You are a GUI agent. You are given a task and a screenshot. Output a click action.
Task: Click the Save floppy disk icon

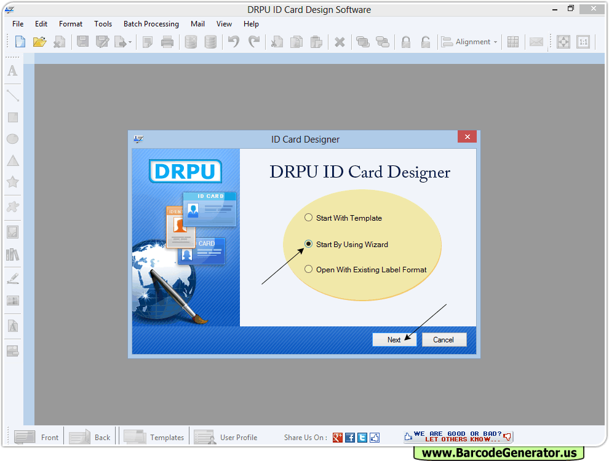tap(82, 42)
